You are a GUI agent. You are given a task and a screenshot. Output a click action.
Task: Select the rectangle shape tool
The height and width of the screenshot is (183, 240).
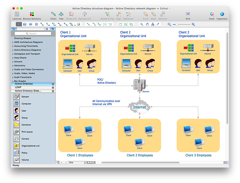point(25,24)
